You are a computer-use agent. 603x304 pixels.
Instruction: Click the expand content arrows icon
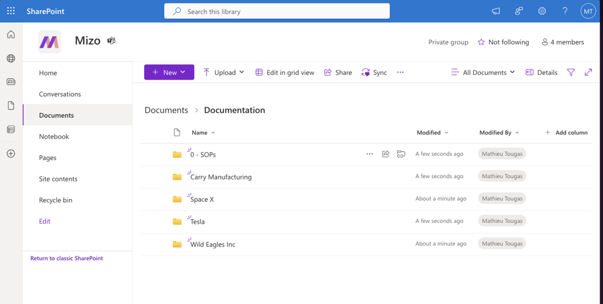coord(588,72)
